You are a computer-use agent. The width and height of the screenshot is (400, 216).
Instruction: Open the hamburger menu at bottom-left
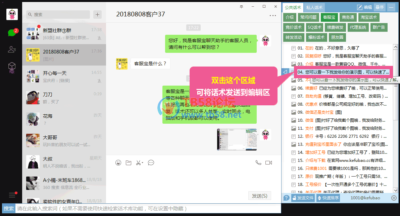pyautogui.click(x=12, y=195)
